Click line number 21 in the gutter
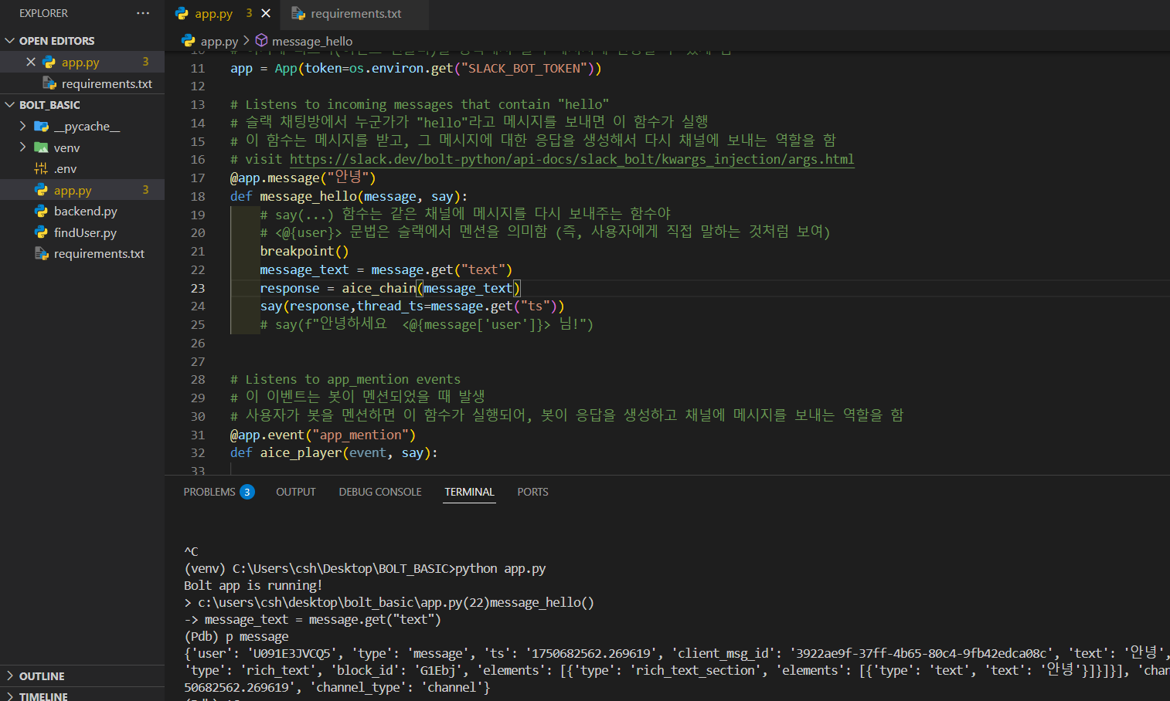 coord(198,251)
